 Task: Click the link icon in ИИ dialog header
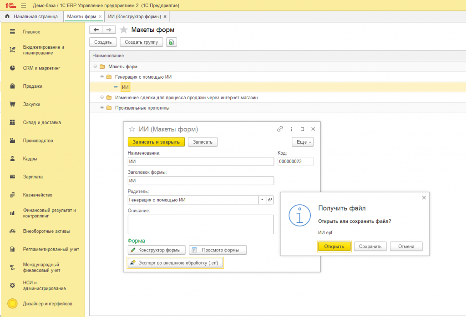coord(280,129)
